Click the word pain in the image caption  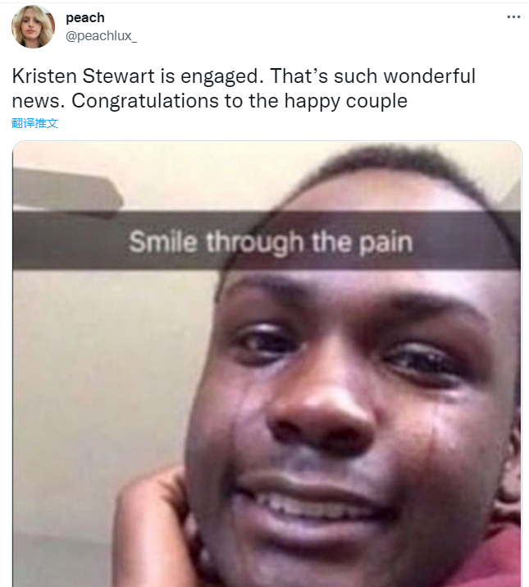pos(385,243)
